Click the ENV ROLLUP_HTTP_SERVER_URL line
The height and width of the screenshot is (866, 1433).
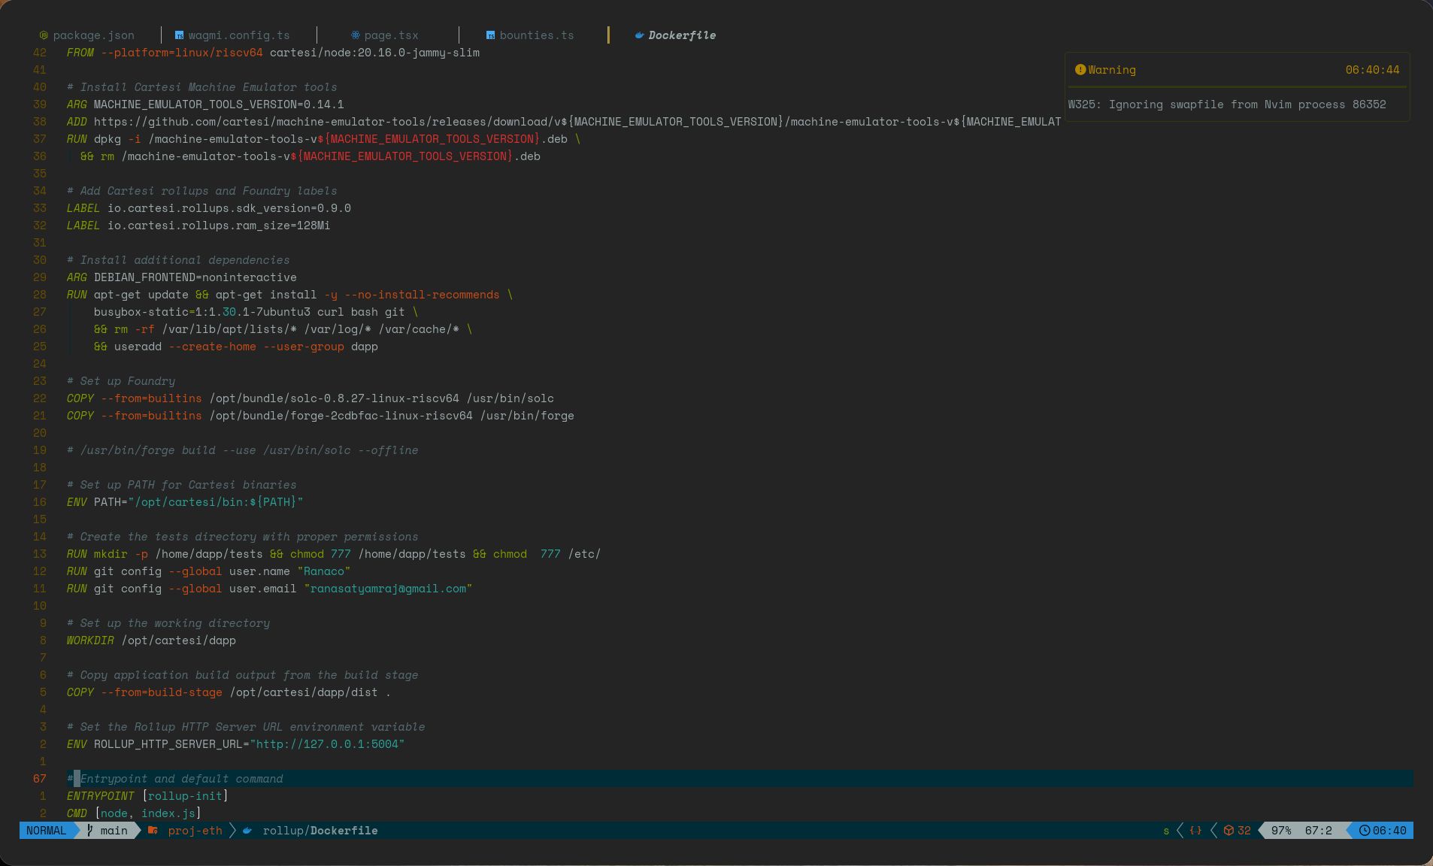[x=235, y=744]
